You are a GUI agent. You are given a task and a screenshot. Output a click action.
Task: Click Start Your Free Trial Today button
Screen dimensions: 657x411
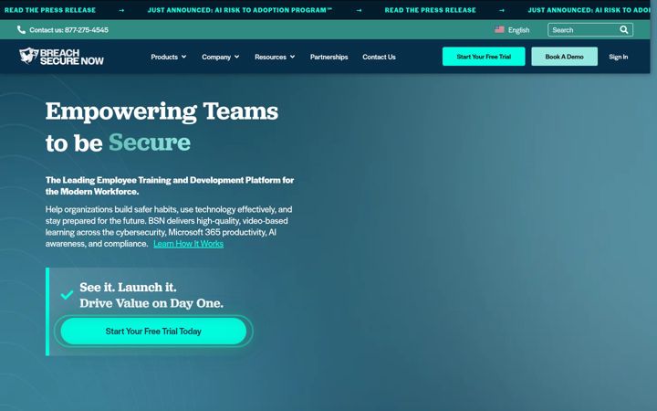[x=153, y=331]
